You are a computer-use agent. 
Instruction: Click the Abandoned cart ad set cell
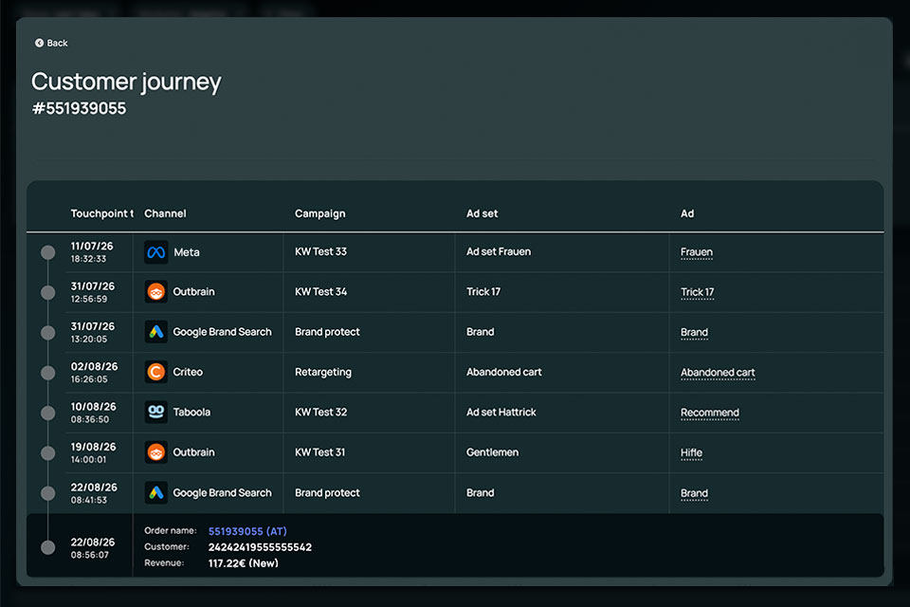tap(503, 372)
